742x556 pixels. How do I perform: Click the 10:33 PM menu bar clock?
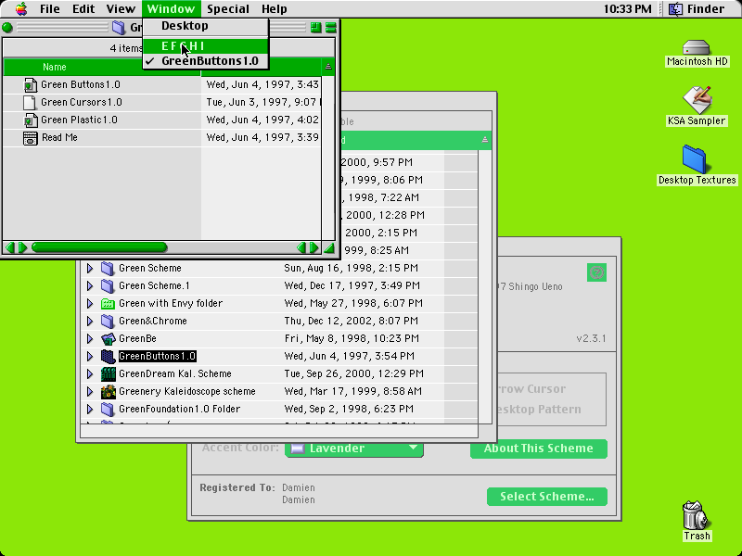pos(628,9)
